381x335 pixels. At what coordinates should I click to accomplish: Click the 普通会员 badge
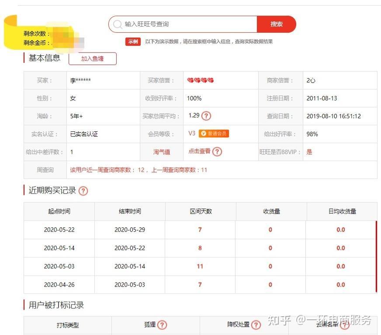tap(214, 133)
